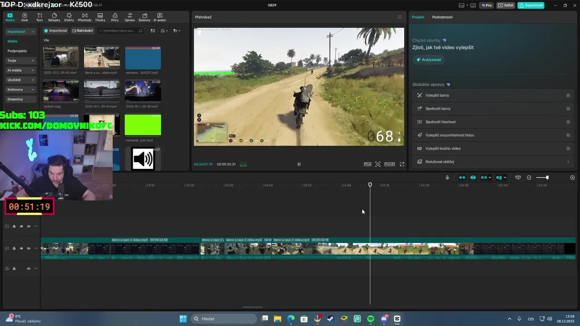Screen dimensions: 580x326
Task: Open the Nálepky stickers section
Action: click(x=54, y=17)
